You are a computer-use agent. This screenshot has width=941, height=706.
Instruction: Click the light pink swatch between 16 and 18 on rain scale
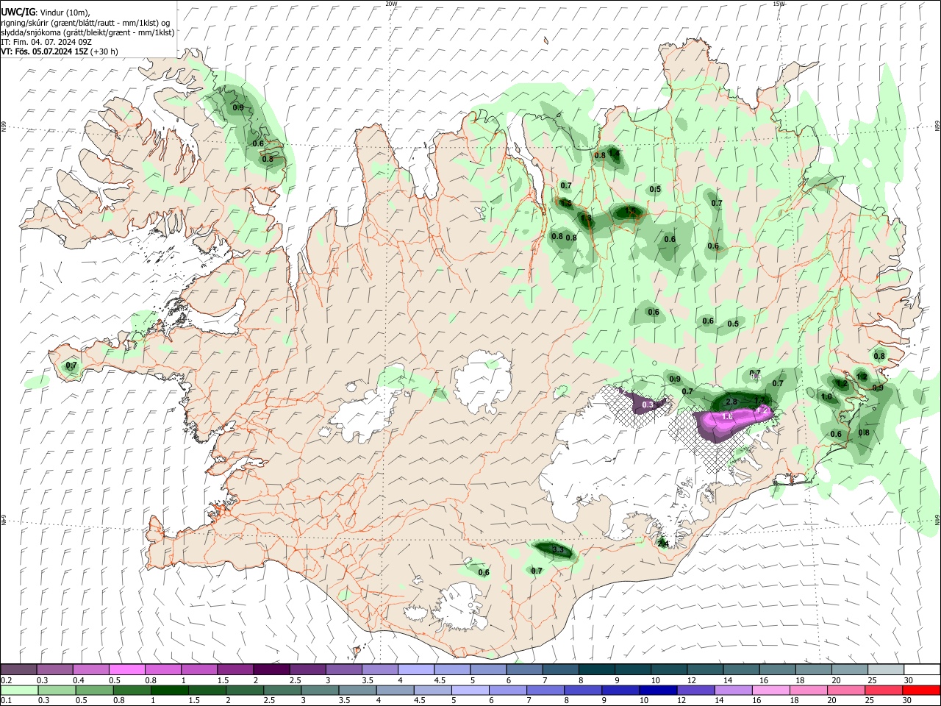[770, 690]
